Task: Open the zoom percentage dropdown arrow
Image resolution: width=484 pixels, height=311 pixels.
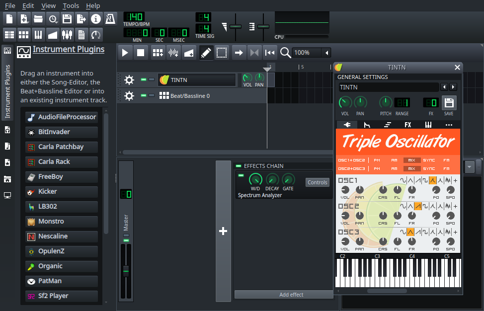Action: pyautogui.click(x=326, y=53)
